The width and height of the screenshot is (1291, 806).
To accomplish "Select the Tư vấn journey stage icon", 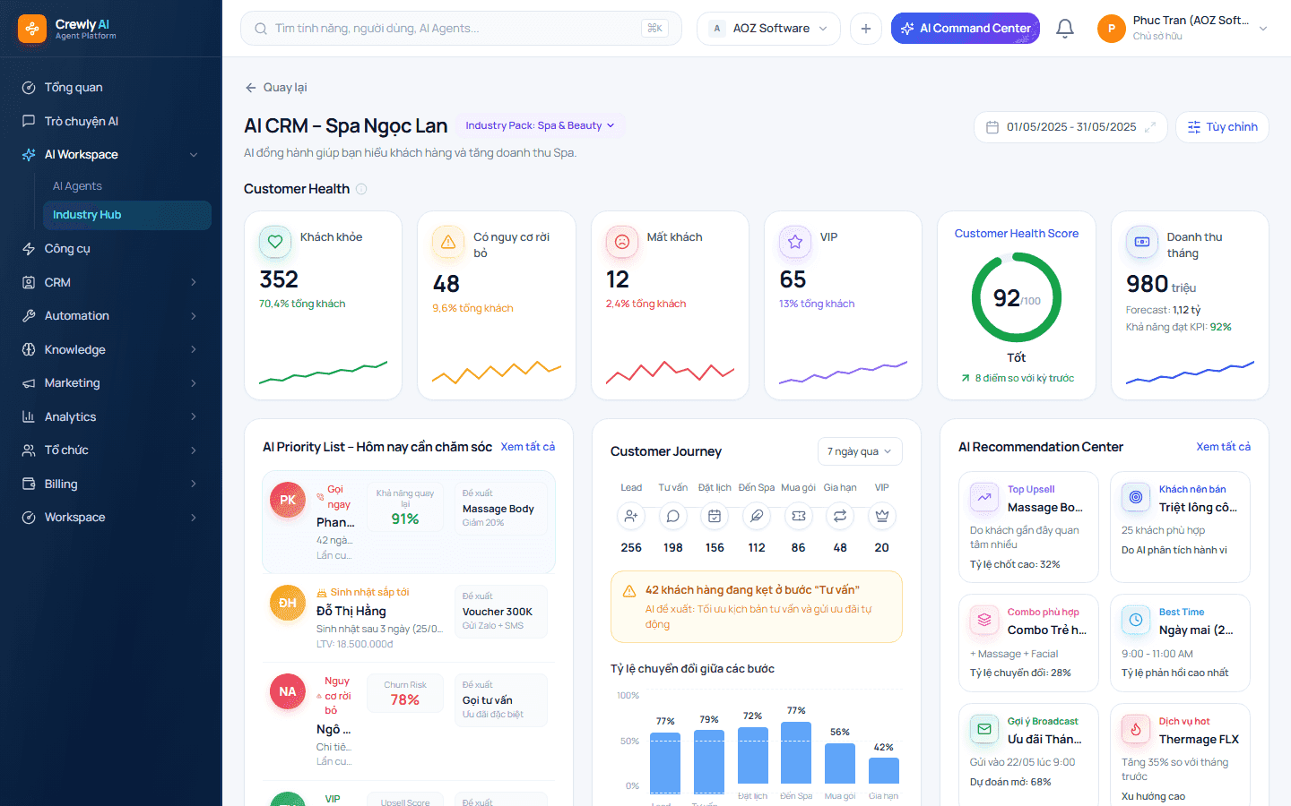I will (x=672, y=516).
